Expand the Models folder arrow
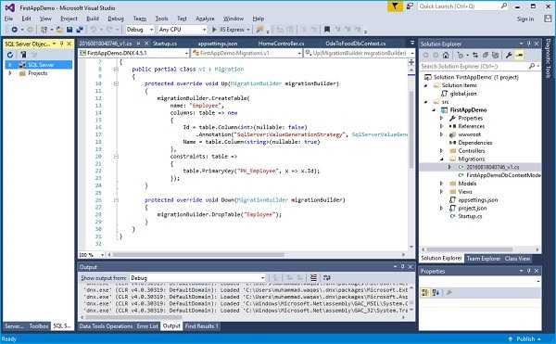This screenshot has height=344, width=556. coord(441,184)
